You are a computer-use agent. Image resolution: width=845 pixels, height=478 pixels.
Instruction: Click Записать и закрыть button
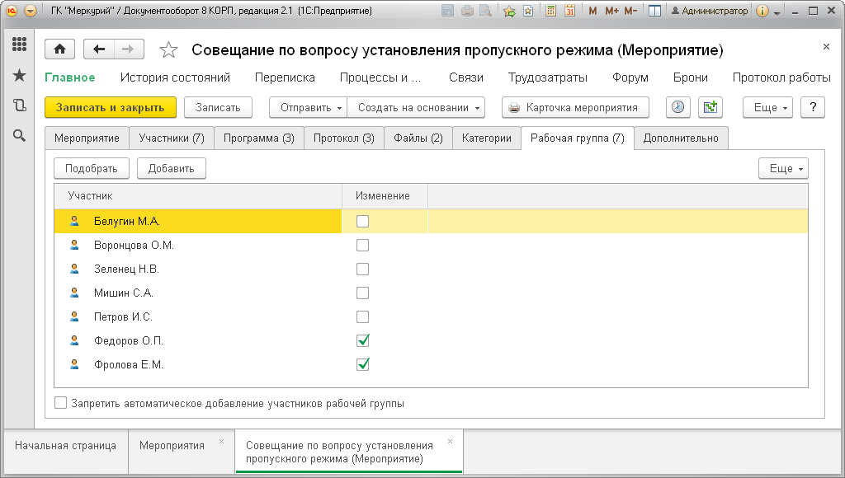click(110, 107)
